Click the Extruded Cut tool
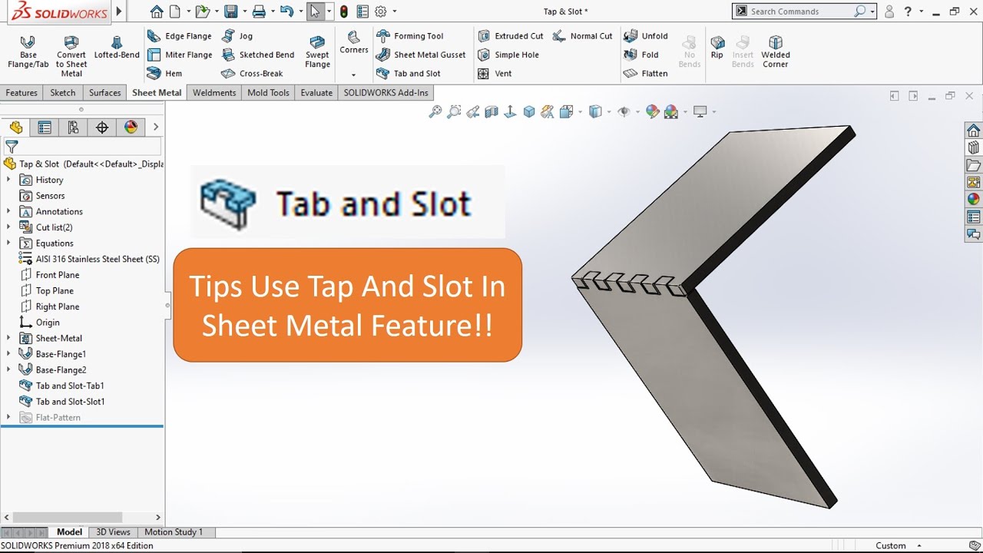Viewport: 983px width, 553px height. pos(510,36)
